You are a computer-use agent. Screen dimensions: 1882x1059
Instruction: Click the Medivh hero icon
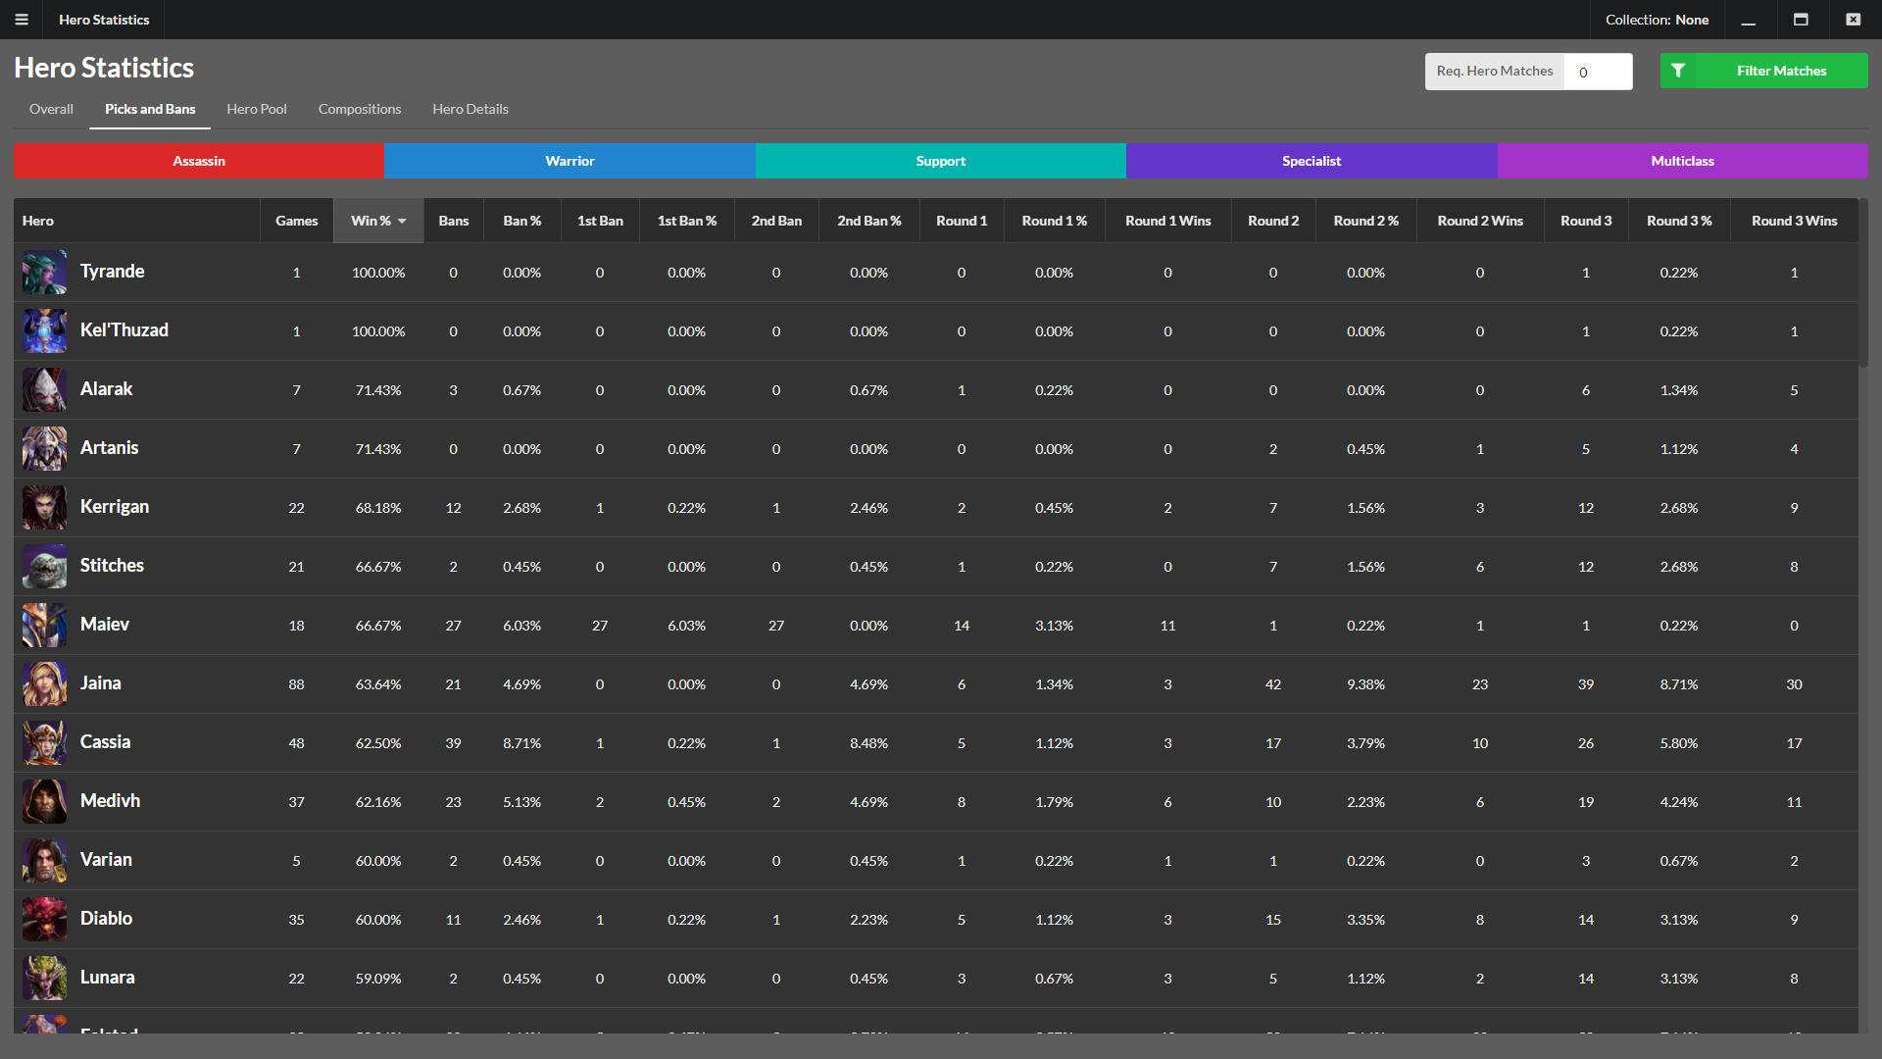click(44, 800)
